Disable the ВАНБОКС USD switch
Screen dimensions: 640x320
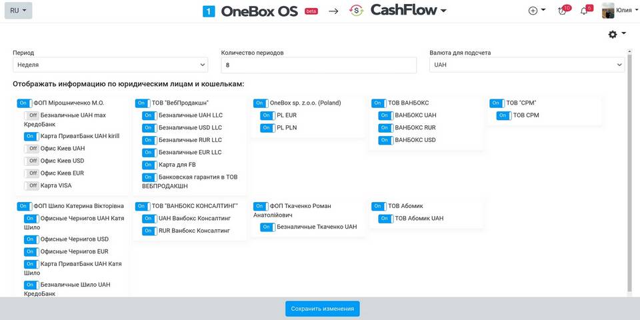386,140
